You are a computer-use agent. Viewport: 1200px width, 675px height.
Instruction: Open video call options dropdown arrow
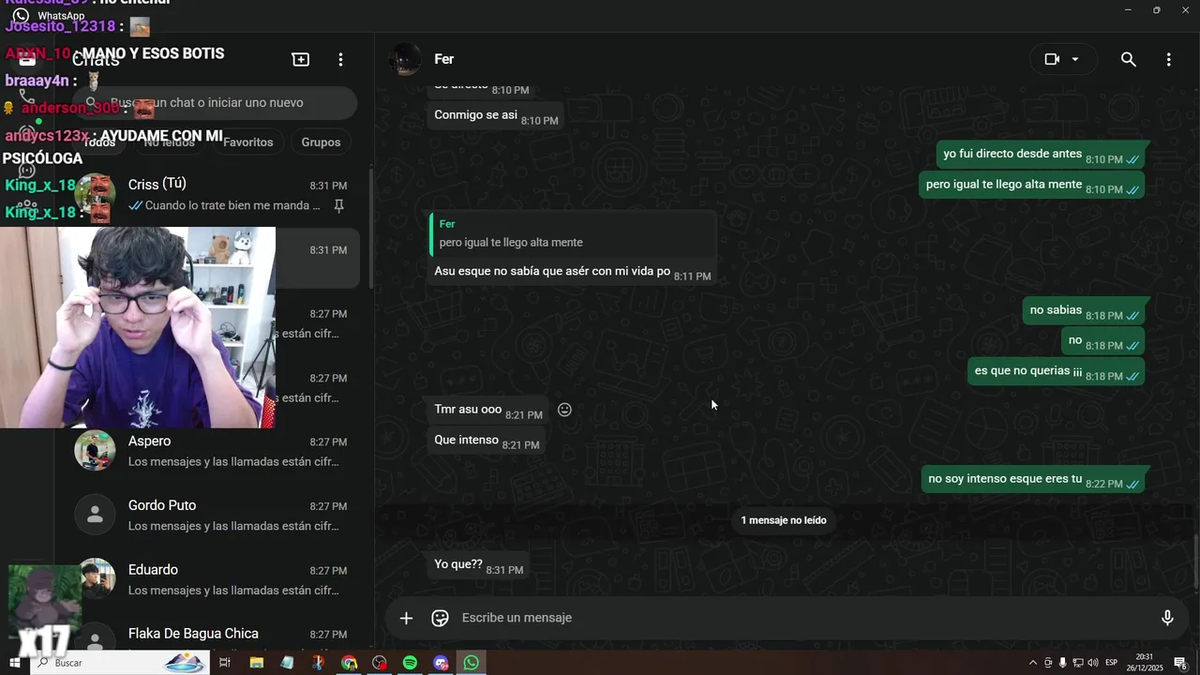pyautogui.click(x=1075, y=59)
